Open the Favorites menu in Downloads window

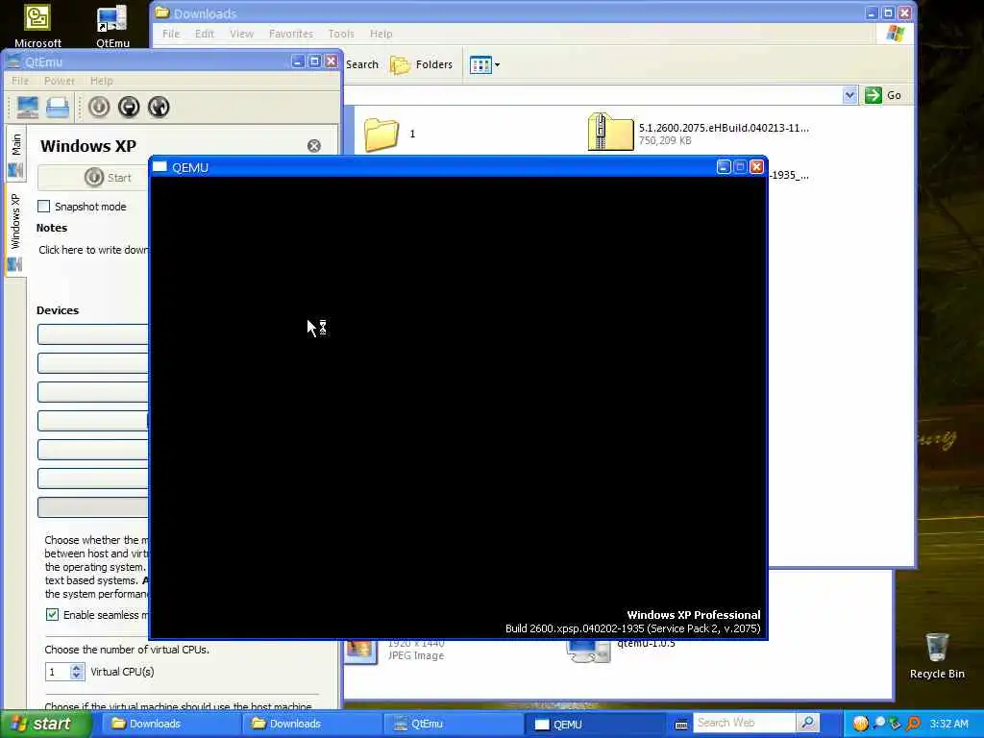pos(290,34)
